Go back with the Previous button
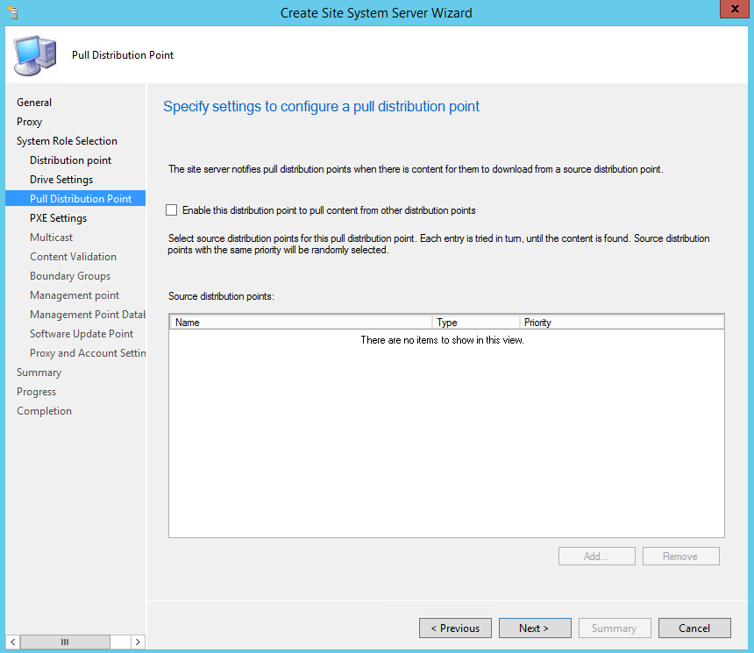Image resolution: width=754 pixels, height=653 pixels. pyautogui.click(x=455, y=628)
